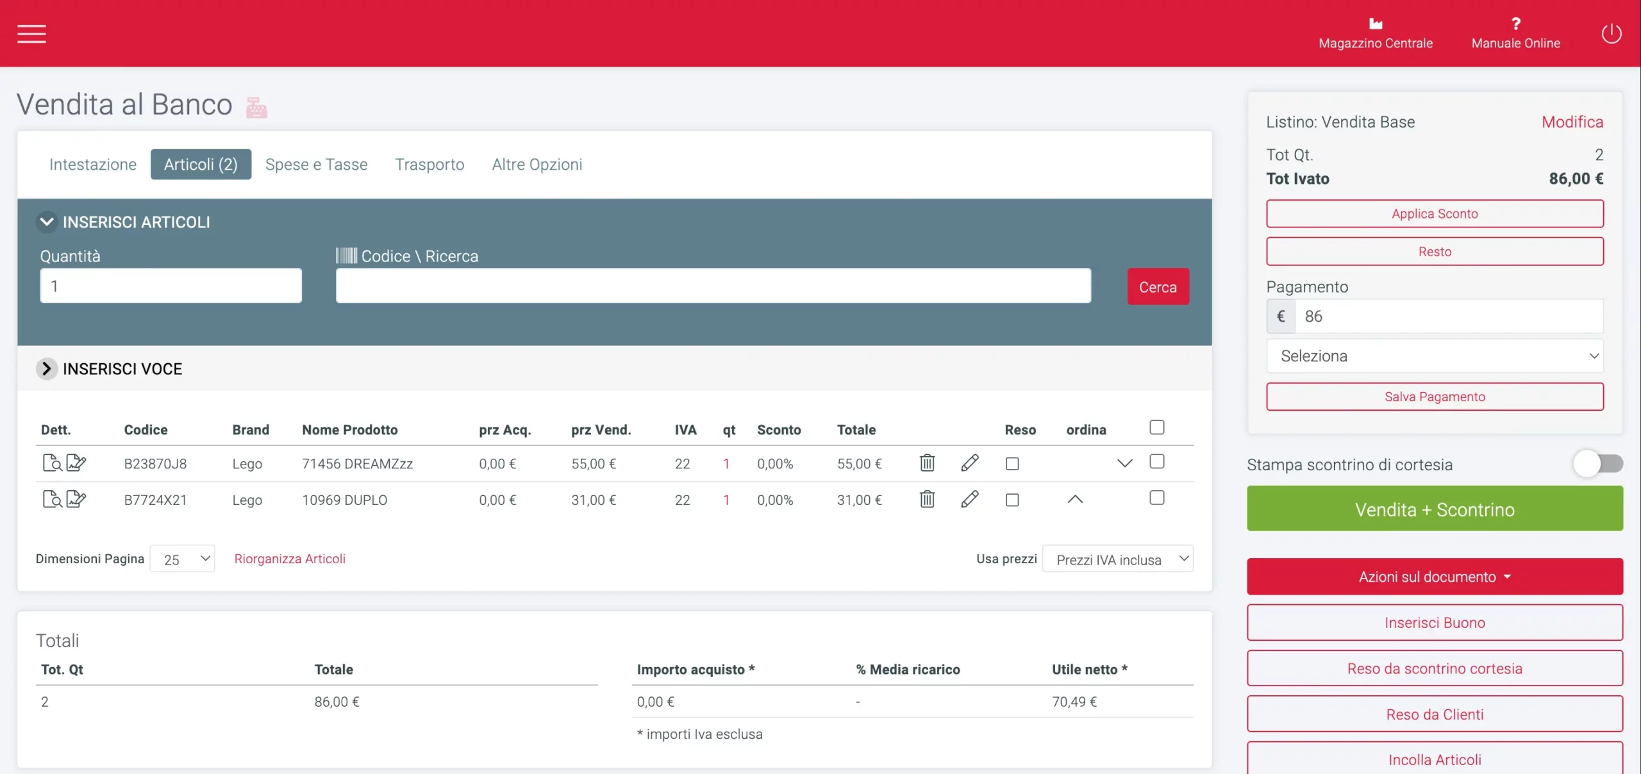Image resolution: width=1641 pixels, height=774 pixels.
Task: Click the Resto button
Action: click(x=1435, y=252)
